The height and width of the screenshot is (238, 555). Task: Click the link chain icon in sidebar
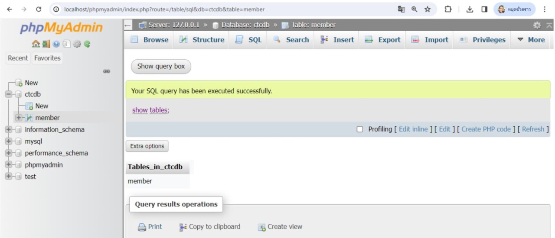pyautogui.click(x=106, y=71)
